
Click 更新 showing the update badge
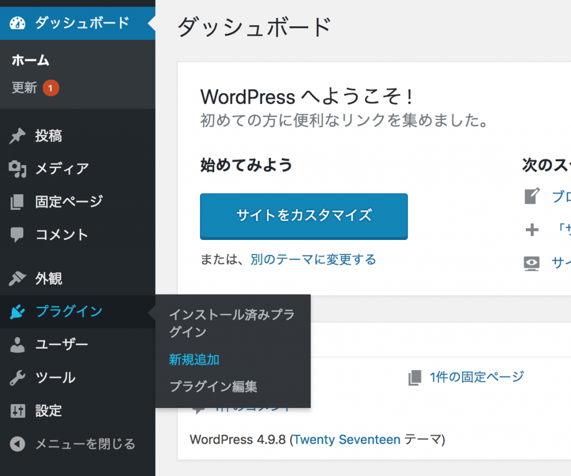pyautogui.click(x=23, y=88)
